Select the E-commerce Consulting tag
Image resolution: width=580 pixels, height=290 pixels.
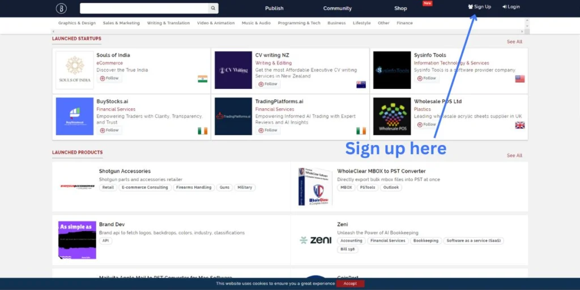144,187
